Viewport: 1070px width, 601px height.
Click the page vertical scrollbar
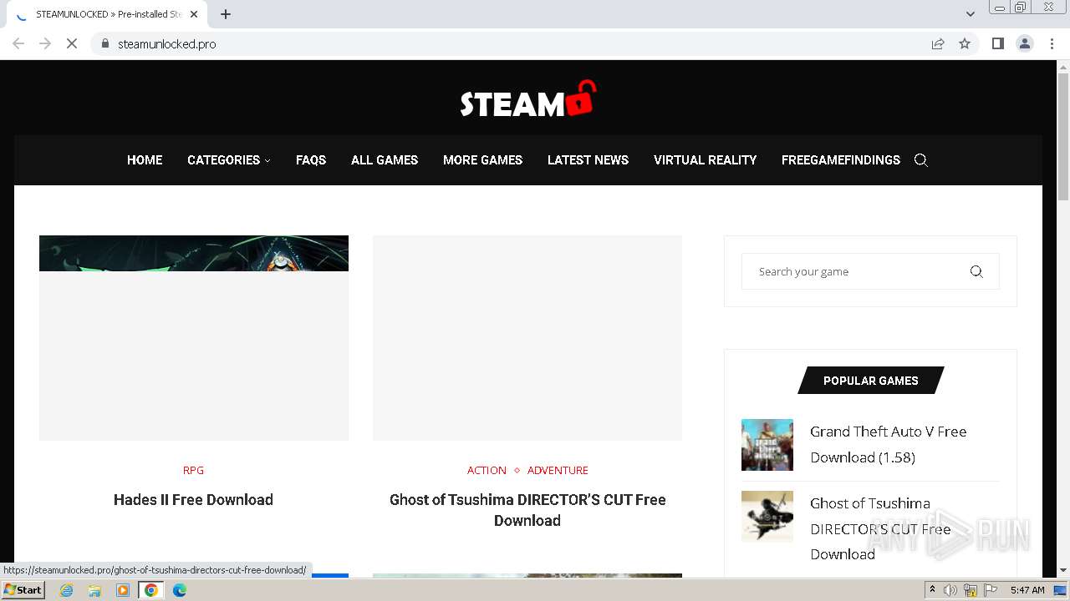pyautogui.click(x=1063, y=138)
